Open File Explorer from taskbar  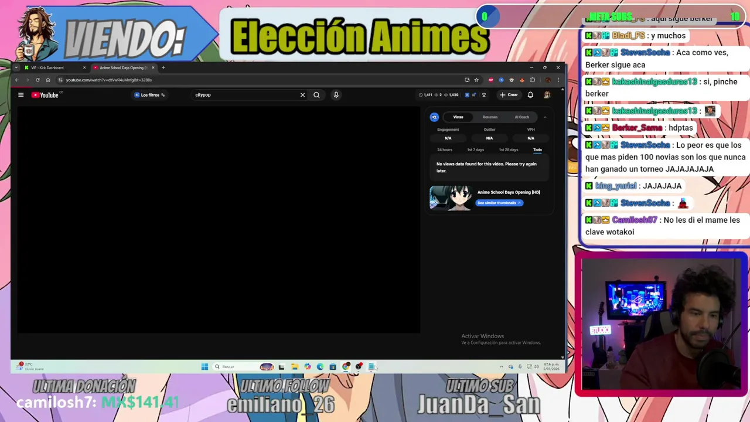[294, 367]
